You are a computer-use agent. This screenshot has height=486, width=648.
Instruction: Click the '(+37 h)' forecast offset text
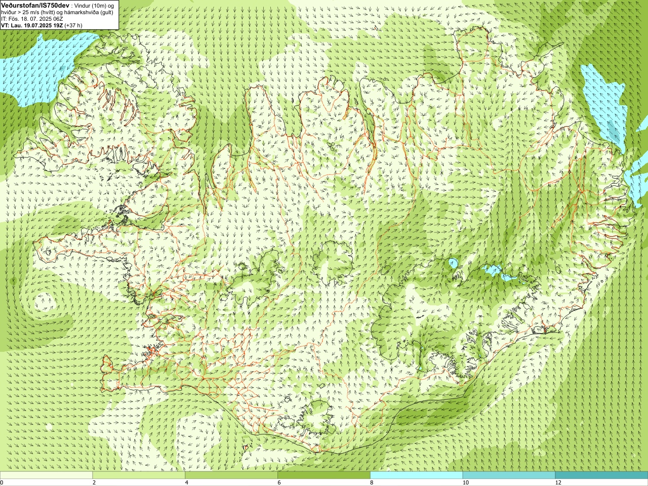pyautogui.click(x=73, y=25)
